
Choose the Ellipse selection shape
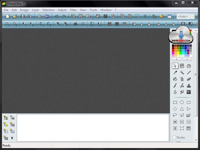(x=182, y=102)
